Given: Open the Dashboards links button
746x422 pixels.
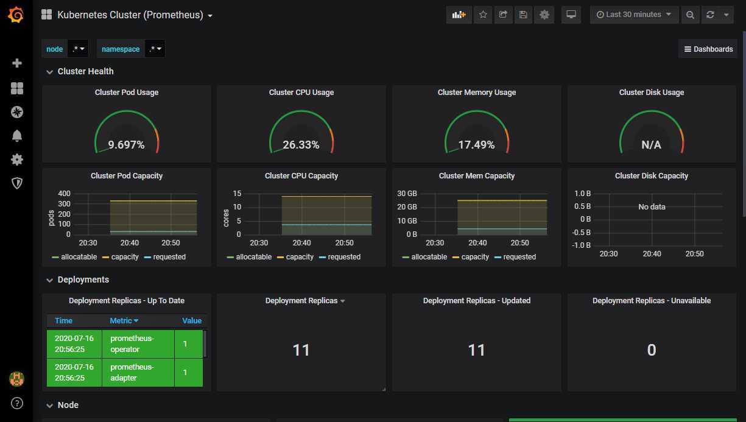Looking at the screenshot, I should click(x=708, y=49).
